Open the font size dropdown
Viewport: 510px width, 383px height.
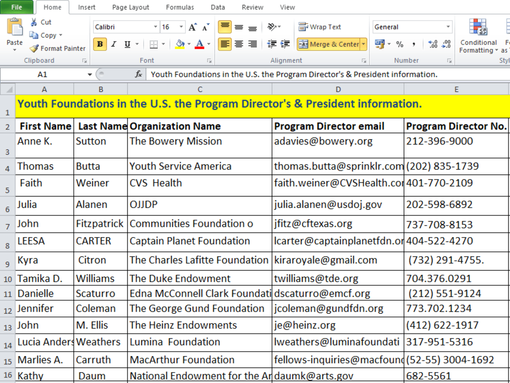pos(181,27)
